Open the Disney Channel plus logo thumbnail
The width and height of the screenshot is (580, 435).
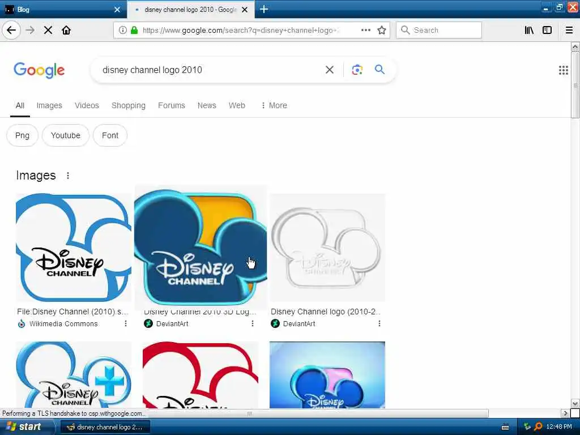(73, 375)
